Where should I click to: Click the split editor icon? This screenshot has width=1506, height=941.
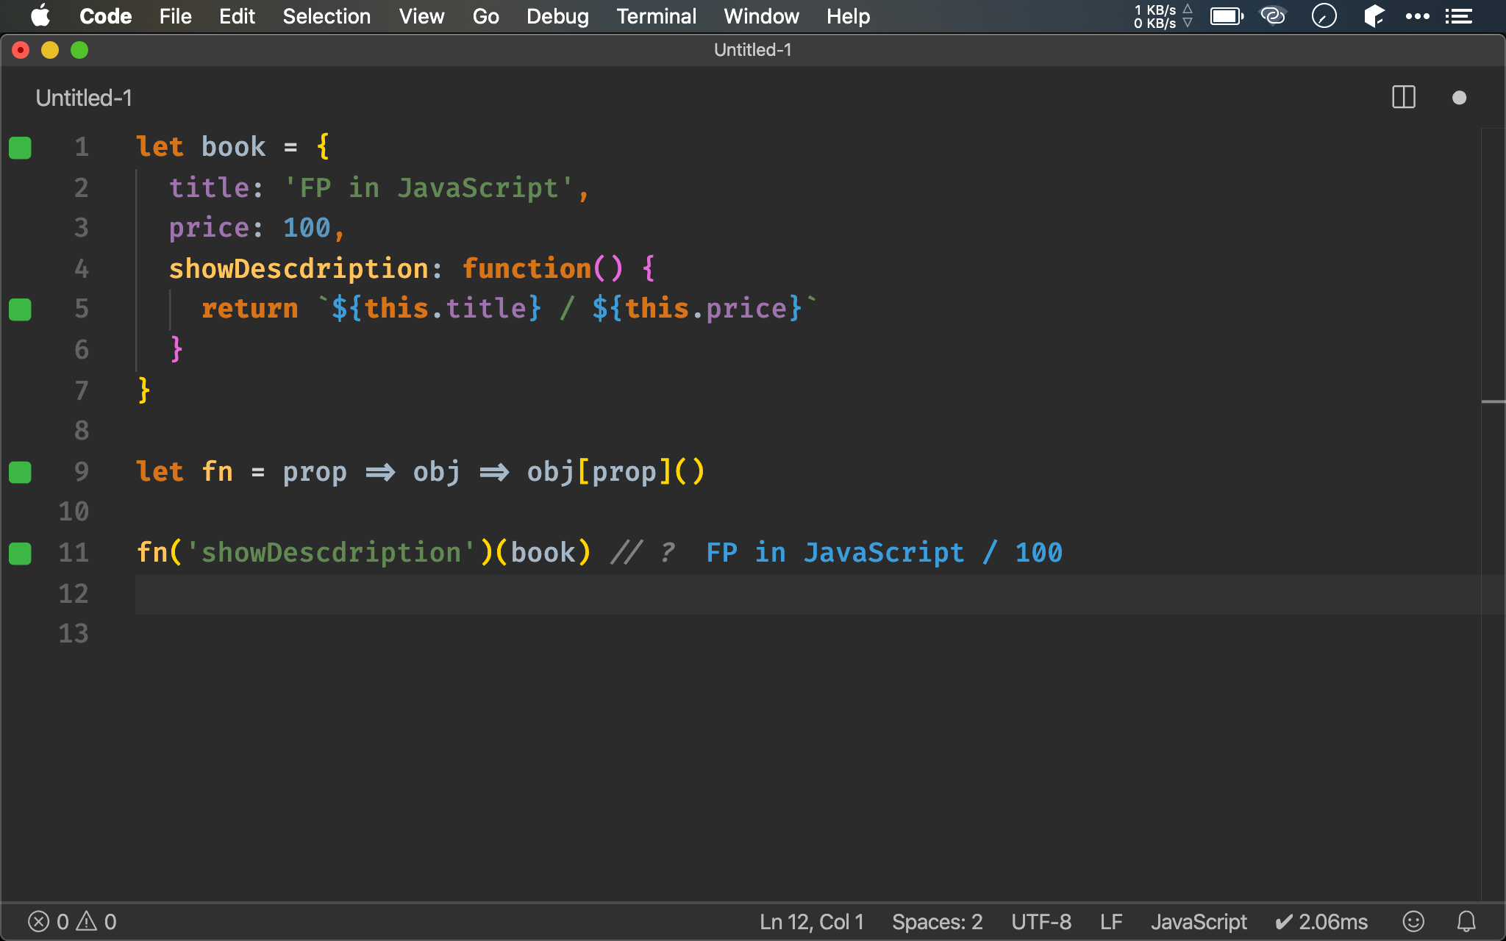(x=1403, y=97)
